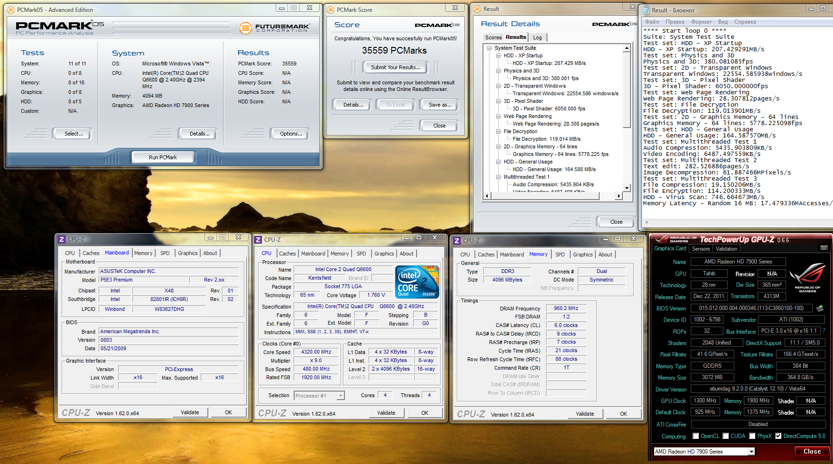Image resolution: width=833 pixels, height=464 pixels.
Task: Click Validate in the CPU-tab CPU-Z window
Action: click(386, 413)
